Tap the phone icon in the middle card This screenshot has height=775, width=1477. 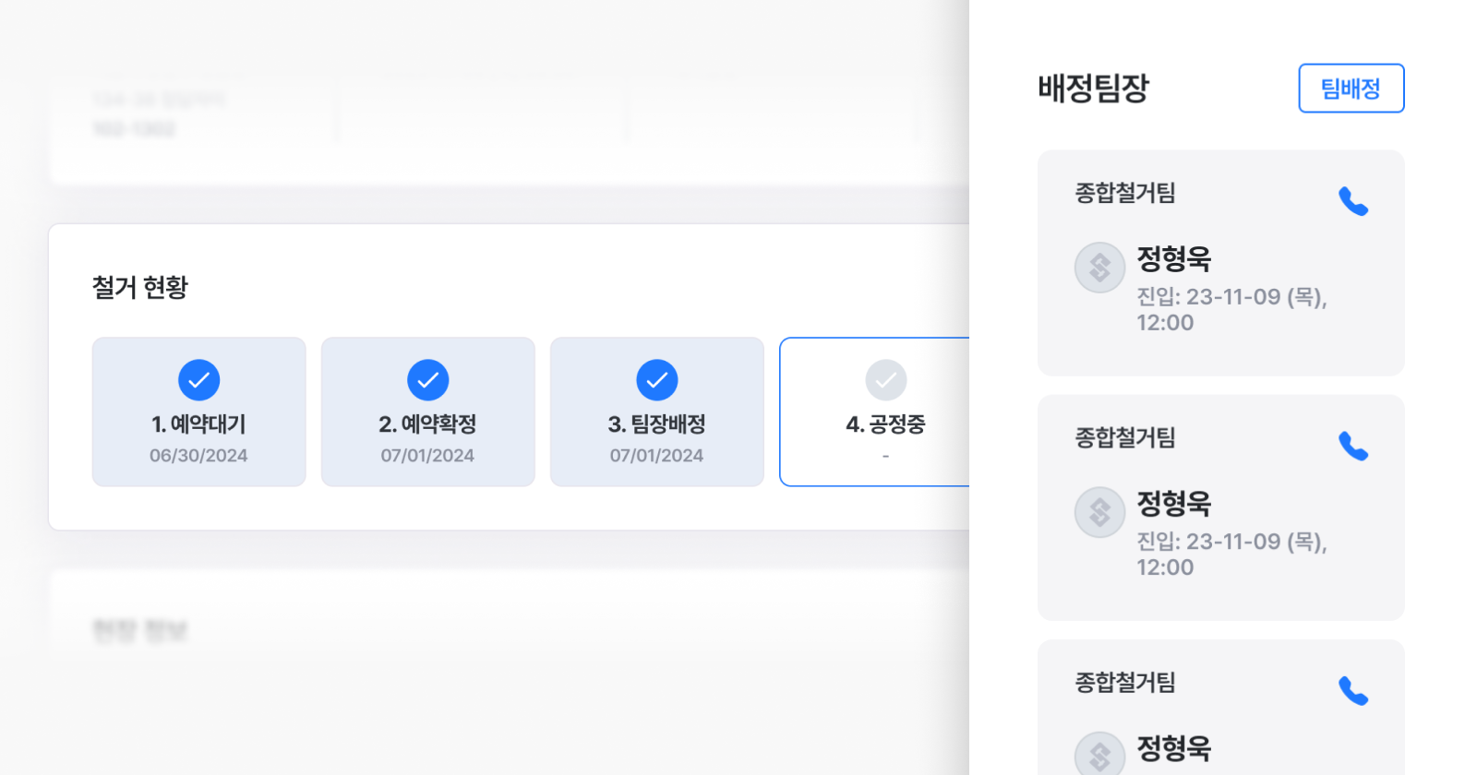pos(1353,447)
